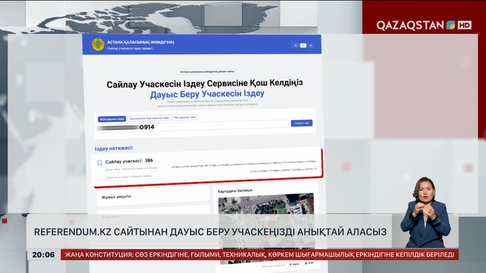Select the KZ language button
The image size is (486, 273).
303,46
